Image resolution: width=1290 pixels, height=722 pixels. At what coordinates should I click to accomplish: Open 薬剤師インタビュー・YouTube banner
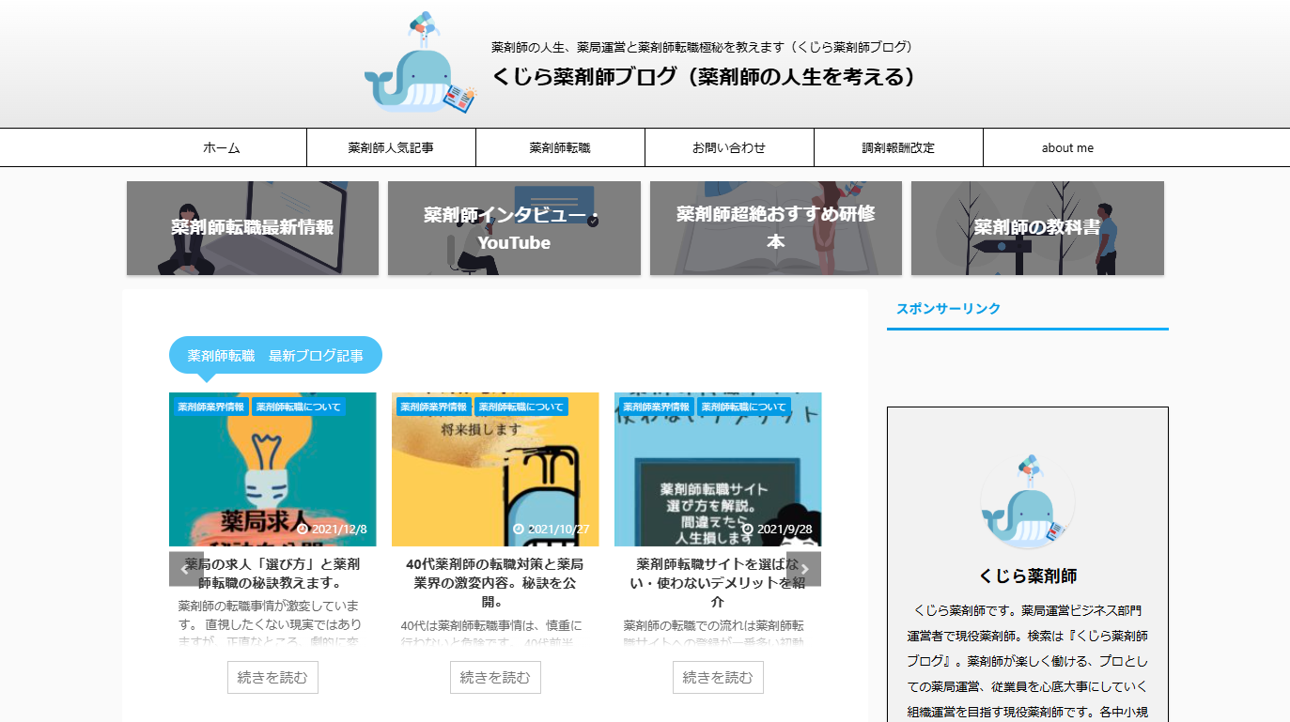514,228
